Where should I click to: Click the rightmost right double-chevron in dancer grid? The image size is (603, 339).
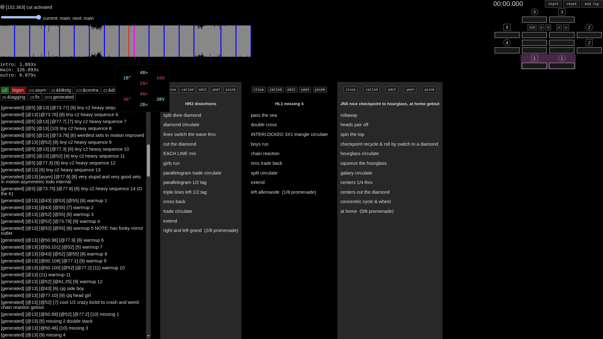pos(566,28)
